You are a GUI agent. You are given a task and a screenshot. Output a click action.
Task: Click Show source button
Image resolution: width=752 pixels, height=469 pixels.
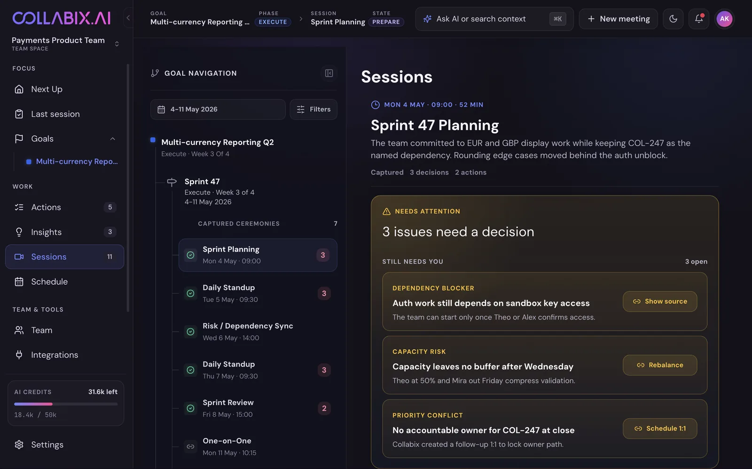coord(660,301)
